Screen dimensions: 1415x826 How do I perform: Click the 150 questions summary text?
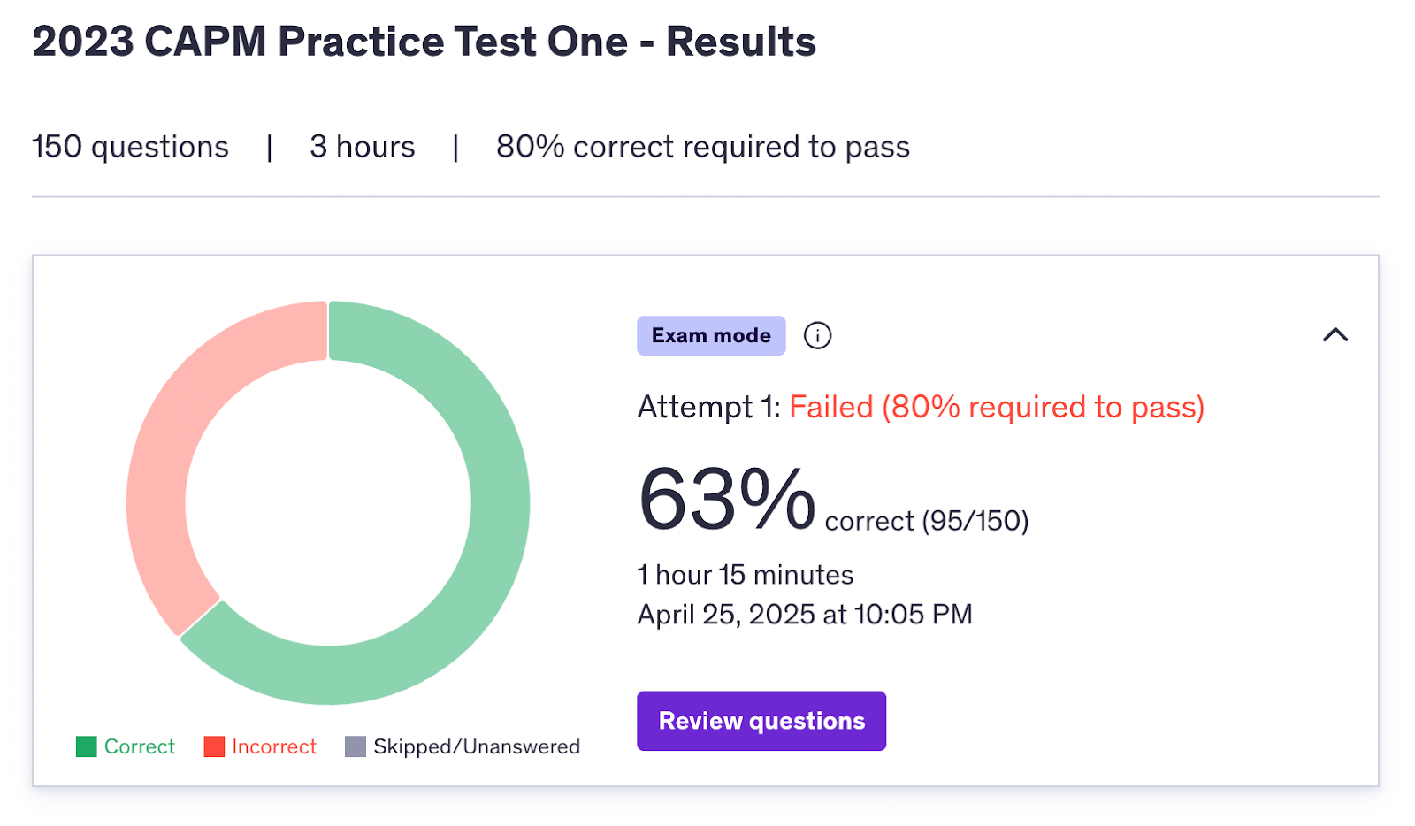[130, 147]
